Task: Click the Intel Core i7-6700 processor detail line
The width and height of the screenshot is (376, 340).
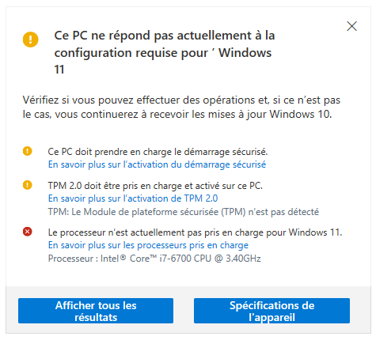Action: pos(154,259)
